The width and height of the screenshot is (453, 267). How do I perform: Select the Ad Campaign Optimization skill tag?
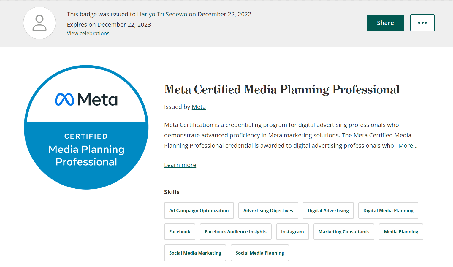click(199, 211)
